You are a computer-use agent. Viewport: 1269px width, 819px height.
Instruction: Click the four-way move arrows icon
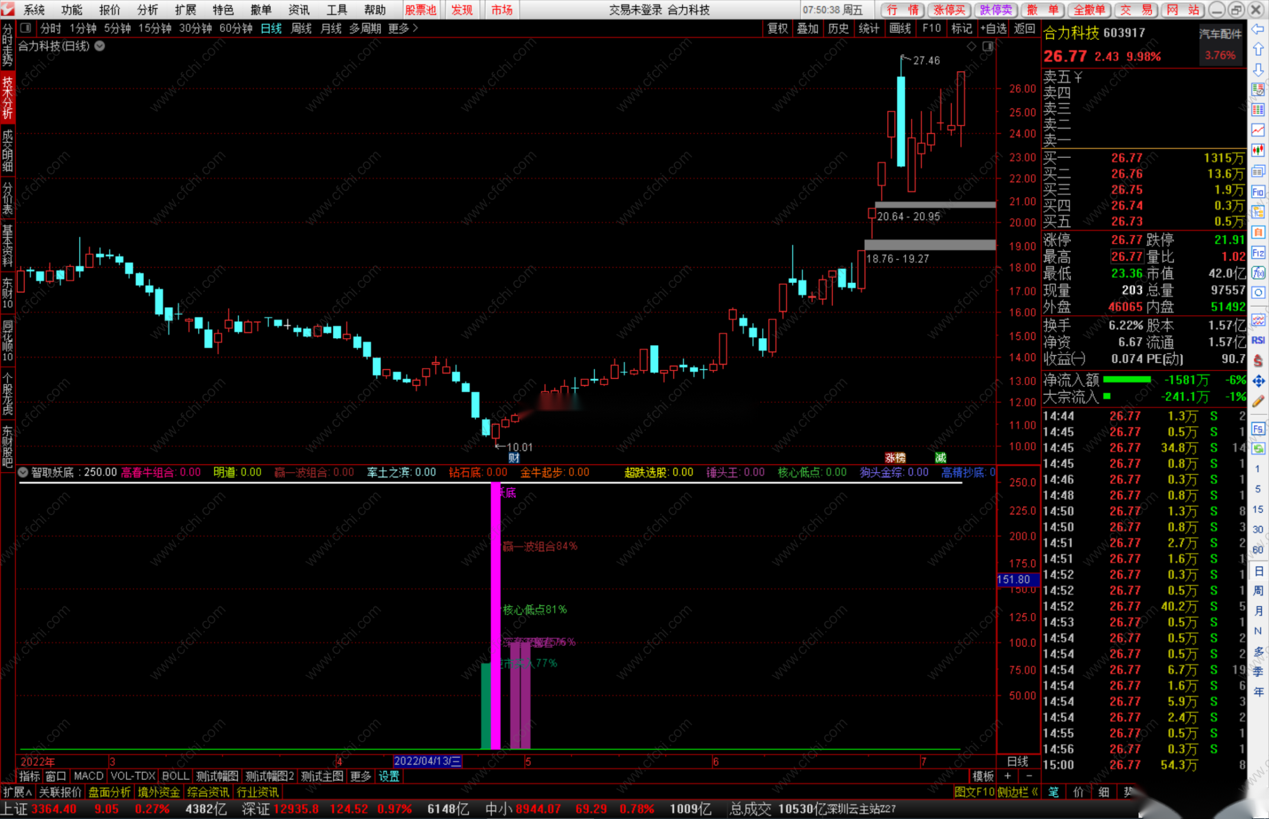click(x=1258, y=381)
